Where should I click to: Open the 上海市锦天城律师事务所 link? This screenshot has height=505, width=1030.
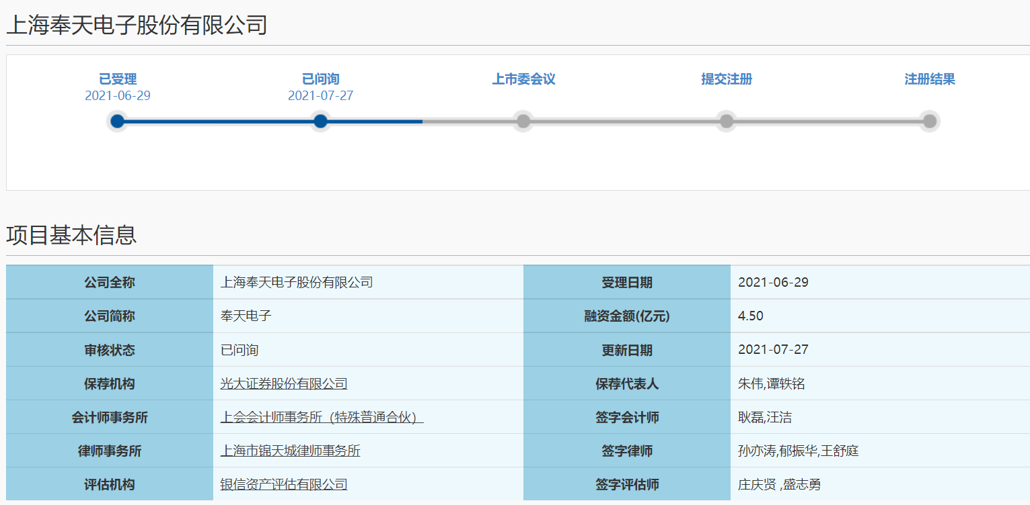(x=290, y=451)
